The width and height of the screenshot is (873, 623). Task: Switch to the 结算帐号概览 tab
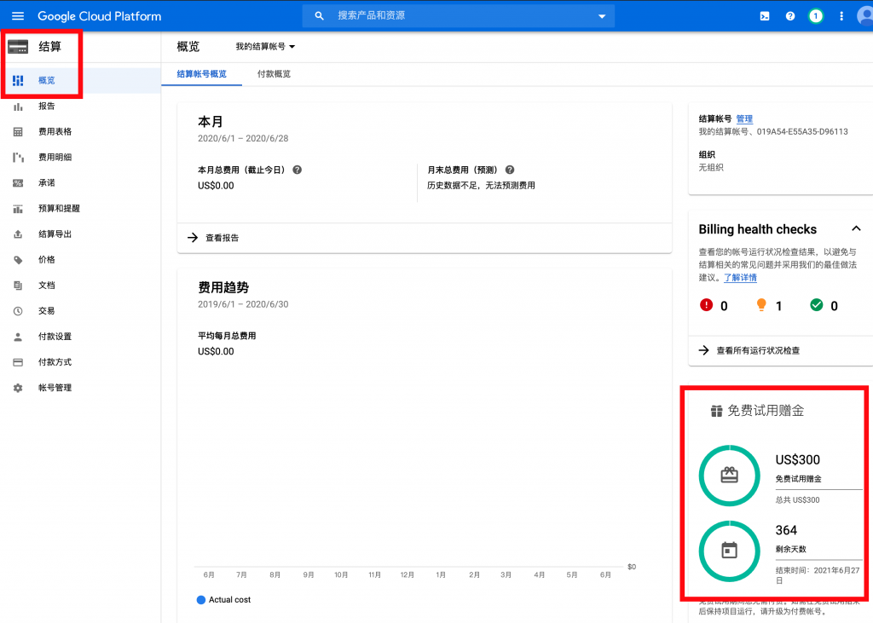[201, 74]
